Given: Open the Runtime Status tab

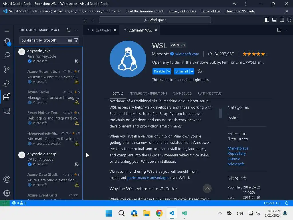Looking at the screenshot, I should coord(209,93).
